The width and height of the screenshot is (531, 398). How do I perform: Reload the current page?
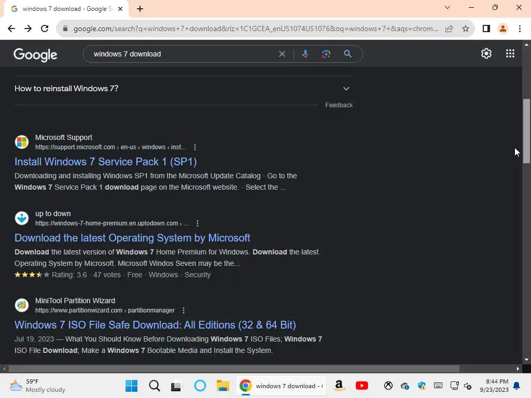click(45, 29)
